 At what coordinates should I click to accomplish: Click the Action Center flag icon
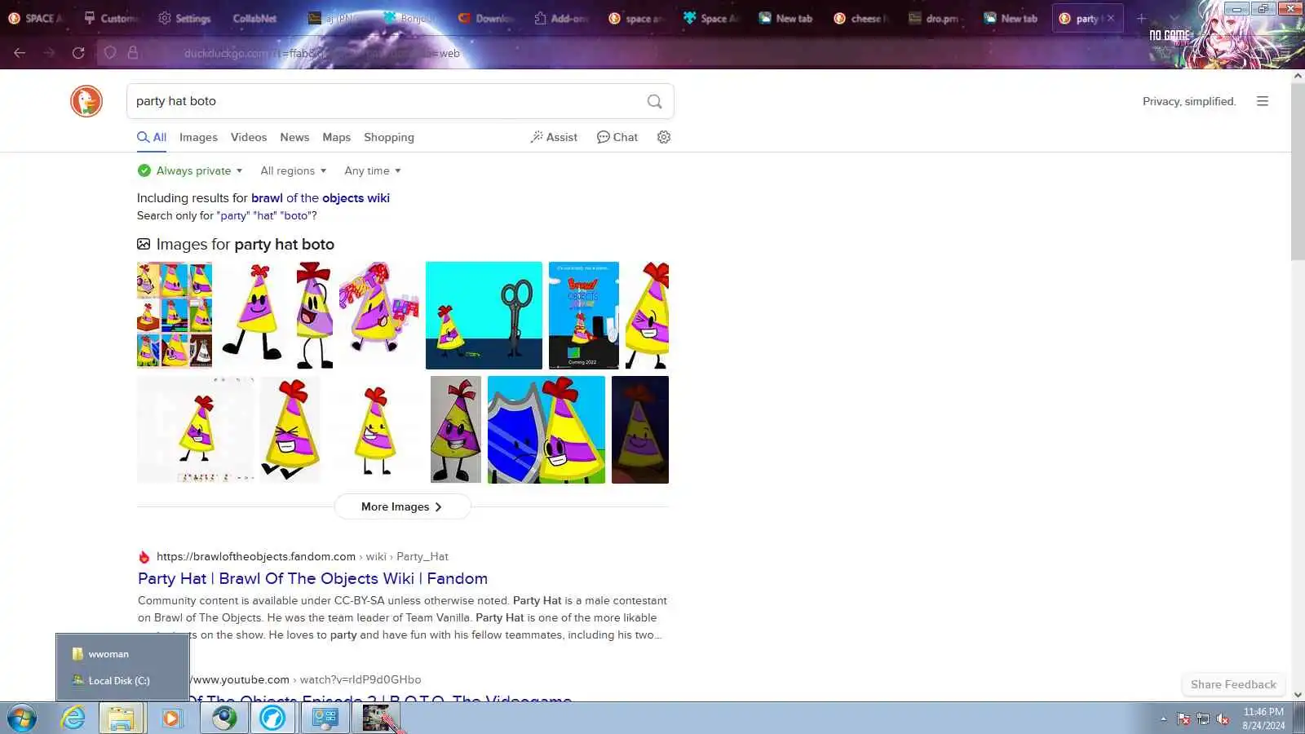1183,719
